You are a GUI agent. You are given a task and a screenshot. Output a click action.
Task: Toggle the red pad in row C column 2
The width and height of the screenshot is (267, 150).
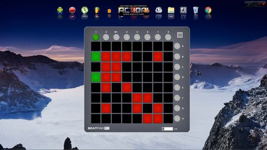coord(106,67)
